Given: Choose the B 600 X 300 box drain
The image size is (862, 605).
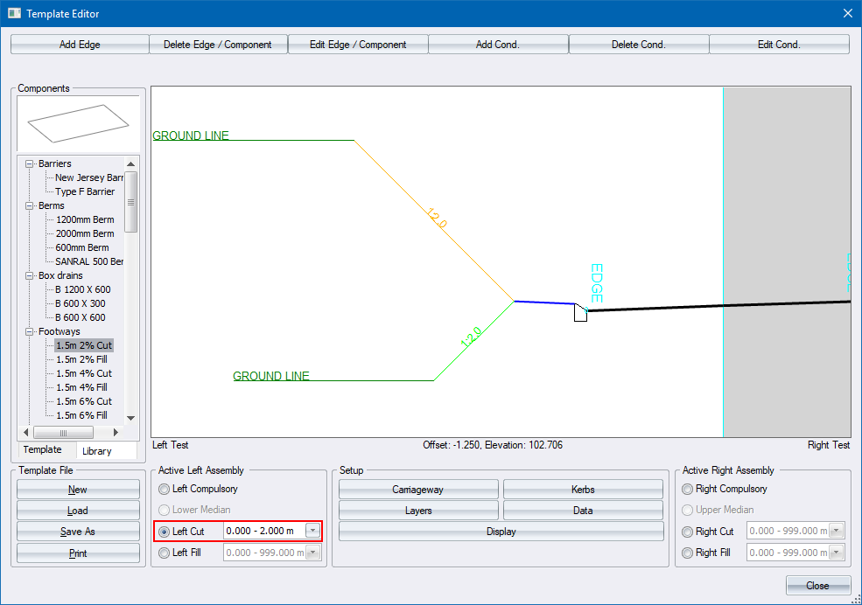Looking at the screenshot, I should (81, 303).
